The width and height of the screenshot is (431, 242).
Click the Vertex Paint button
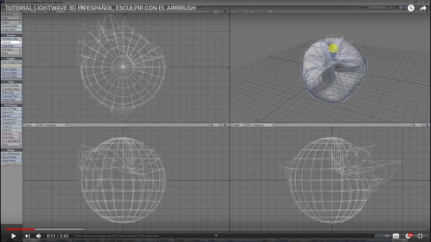tap(11, 99)
